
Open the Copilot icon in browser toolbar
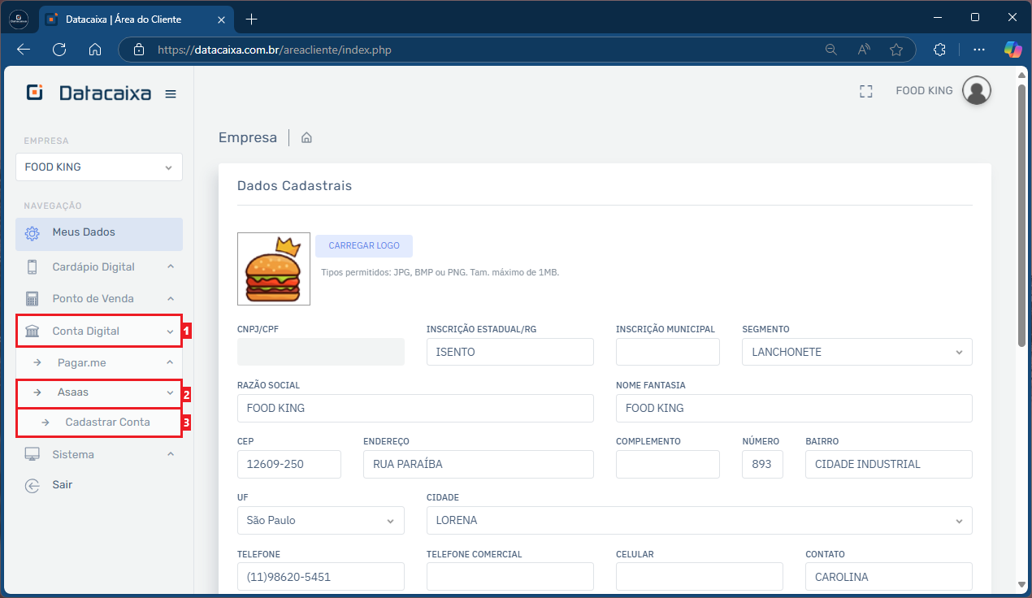point(1012,50)
